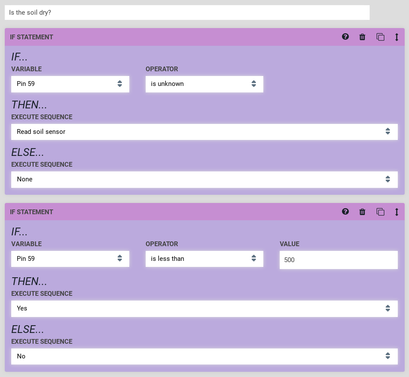Click the first IF STATEMENT header title

32,37
